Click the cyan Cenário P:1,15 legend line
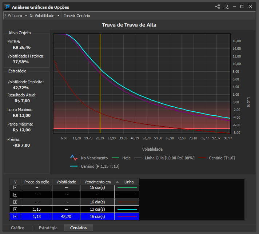The image size is (259, 234). coord(74,166)
